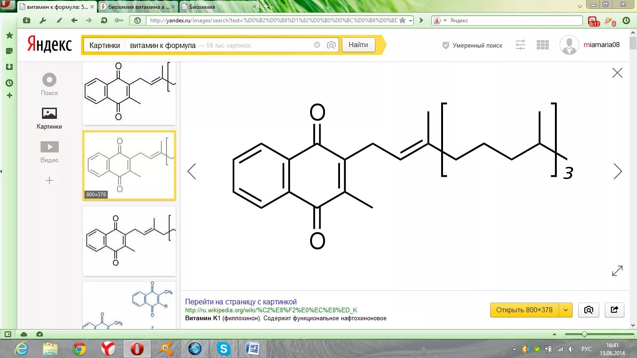Switch to tab 'витамин к формула'
This screenshot has height=358, width=637.
click(x=57, y=7)
